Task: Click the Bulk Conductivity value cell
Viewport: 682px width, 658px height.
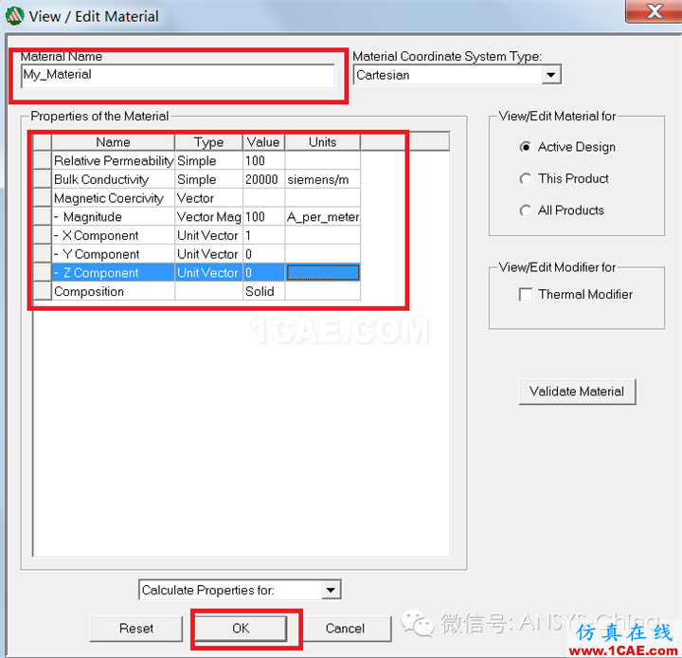Action: click(x=262, y=179)
